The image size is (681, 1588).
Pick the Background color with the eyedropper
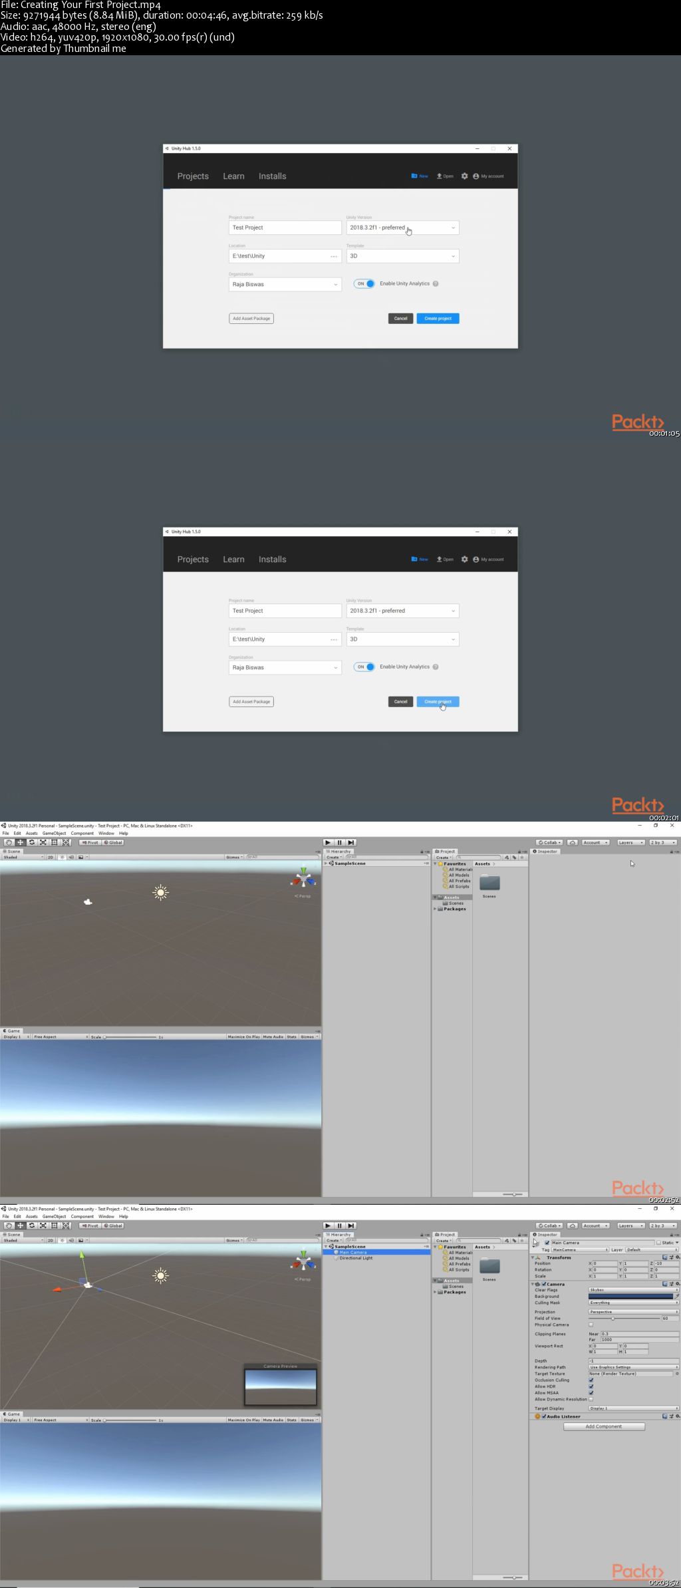pos(677,1296)
